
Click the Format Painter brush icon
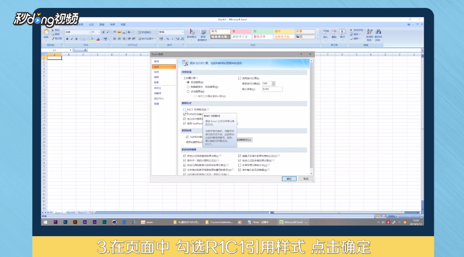[53, 39]
